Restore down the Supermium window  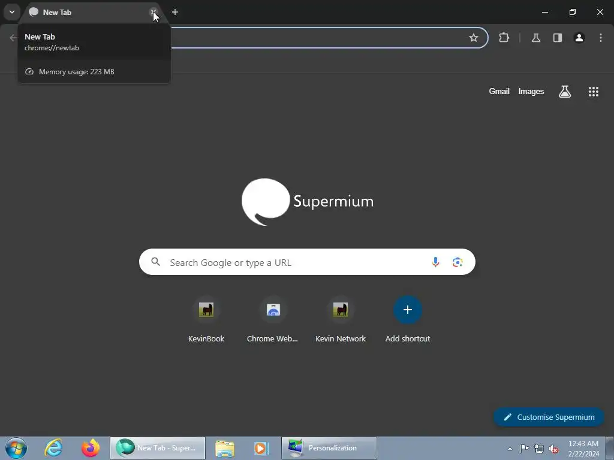click(573, 12)
